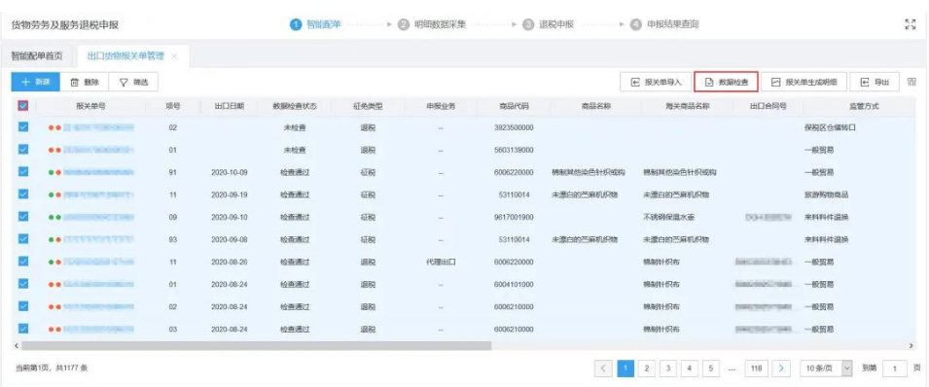Click the 保税区仓储转口 cell

830,127
